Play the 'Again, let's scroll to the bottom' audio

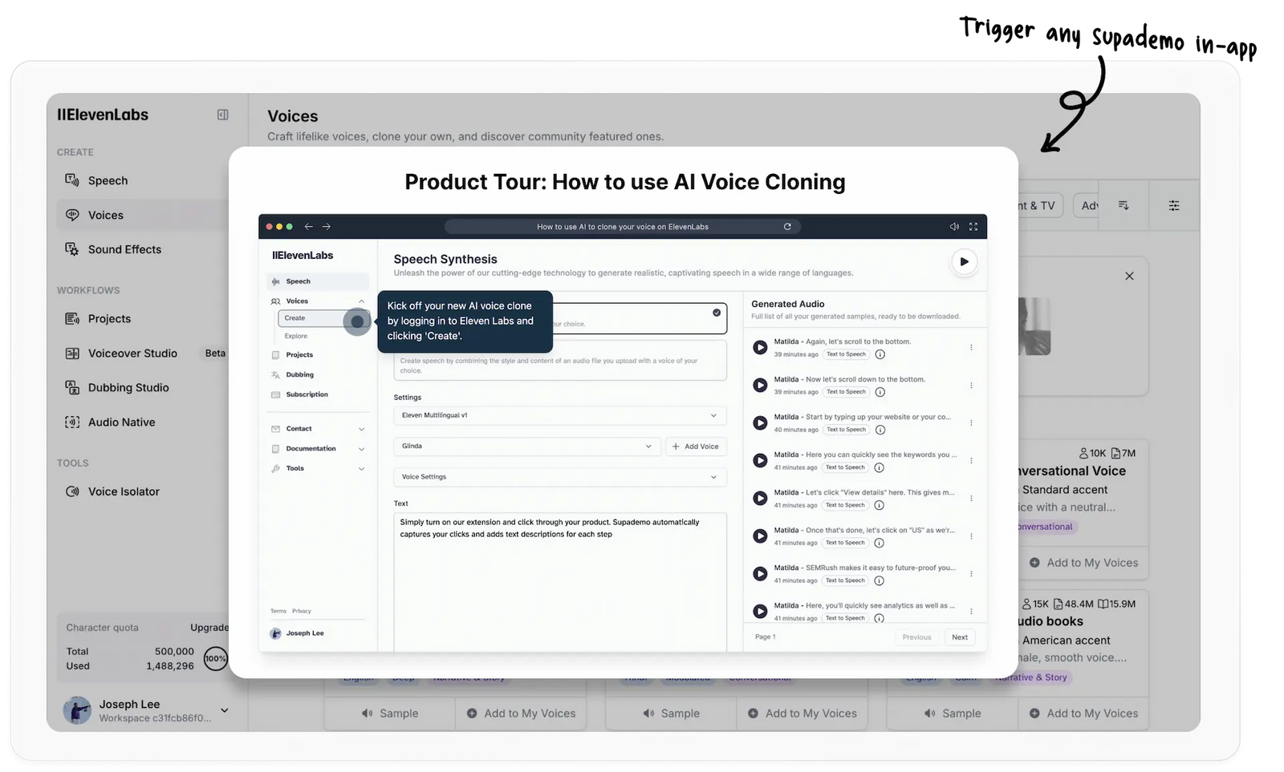pos(759,347)
